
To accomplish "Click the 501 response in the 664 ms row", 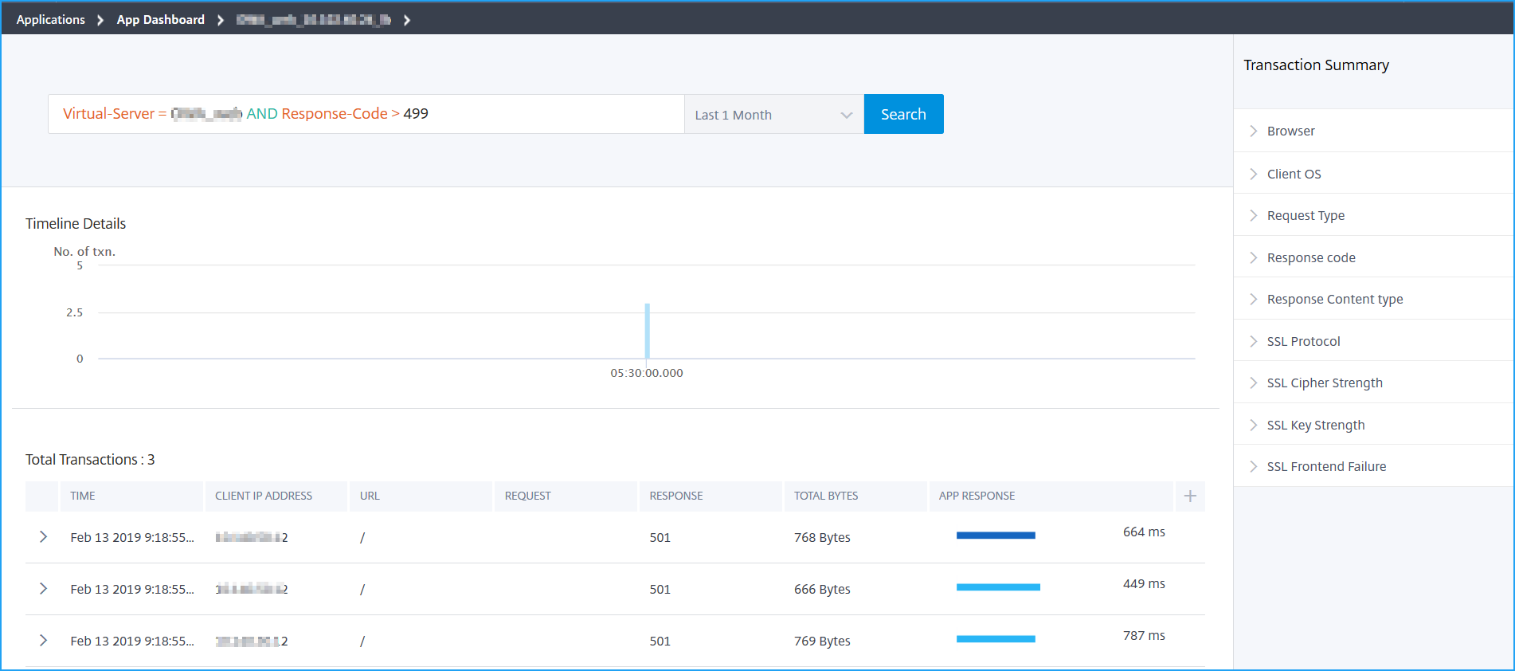I will [660, 537].
